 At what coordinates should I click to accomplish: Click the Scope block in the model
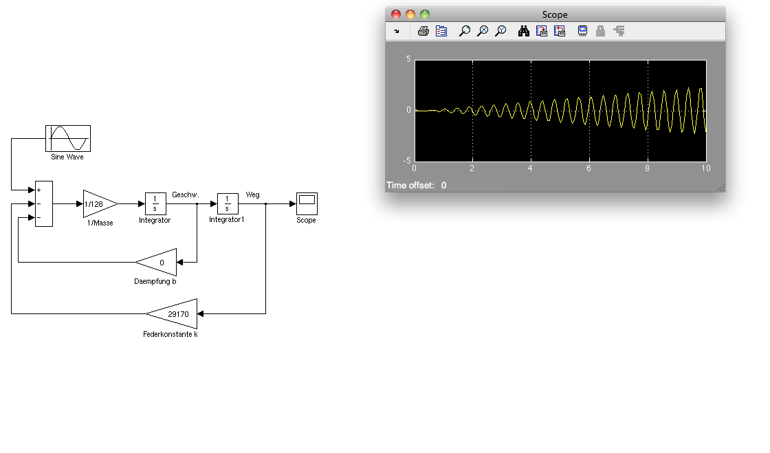307,203
